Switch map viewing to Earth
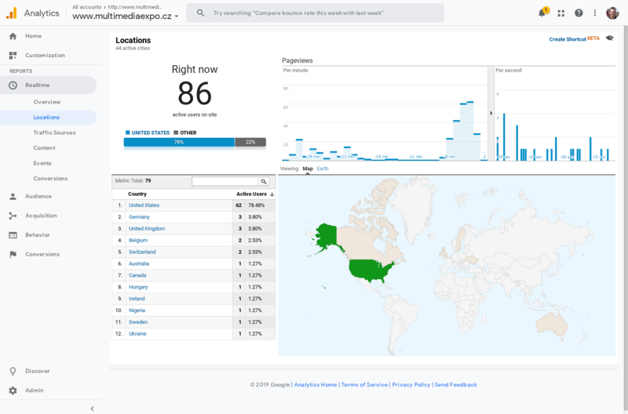 323,169
